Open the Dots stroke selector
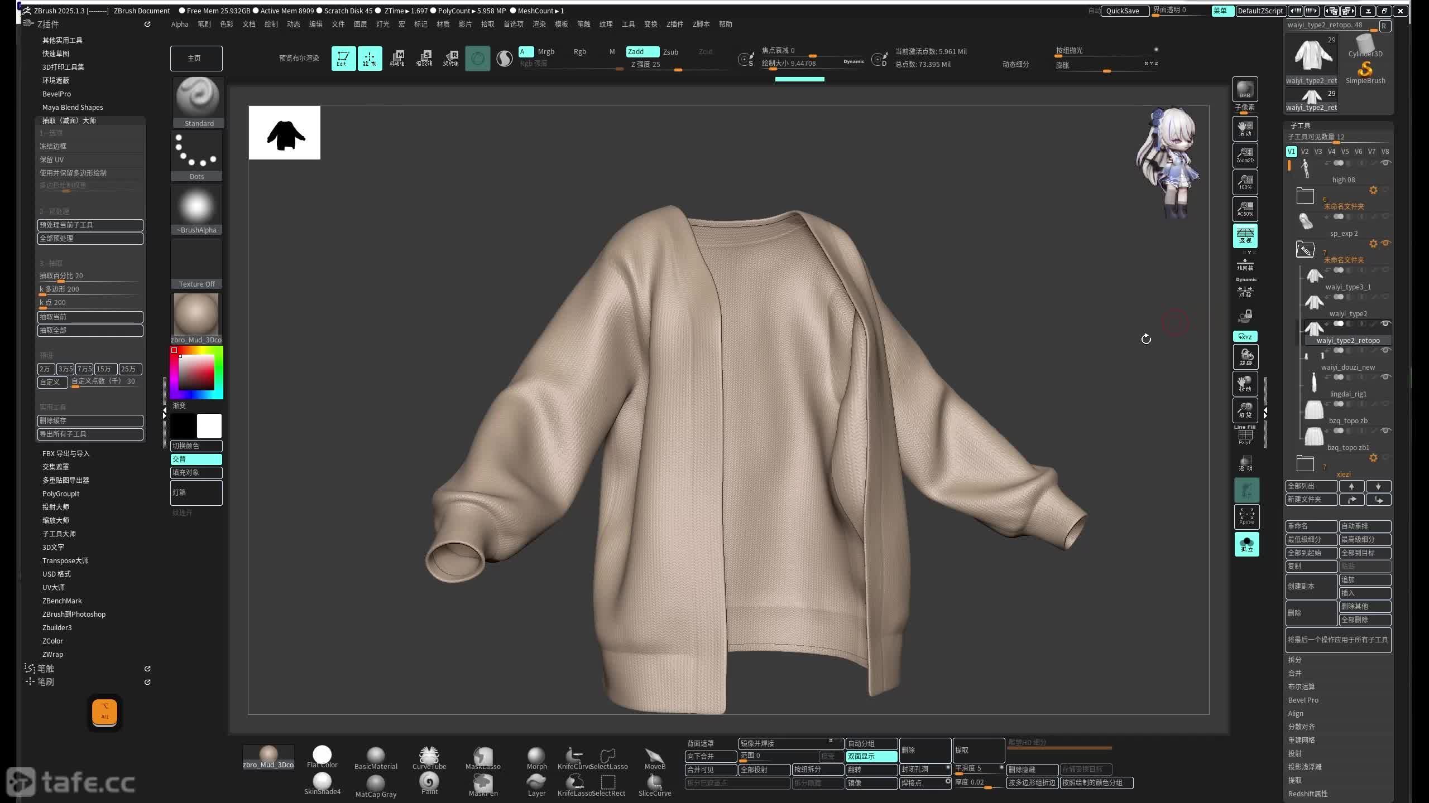This screenshot has height=803, width=1429. click(x=196, y=156)
